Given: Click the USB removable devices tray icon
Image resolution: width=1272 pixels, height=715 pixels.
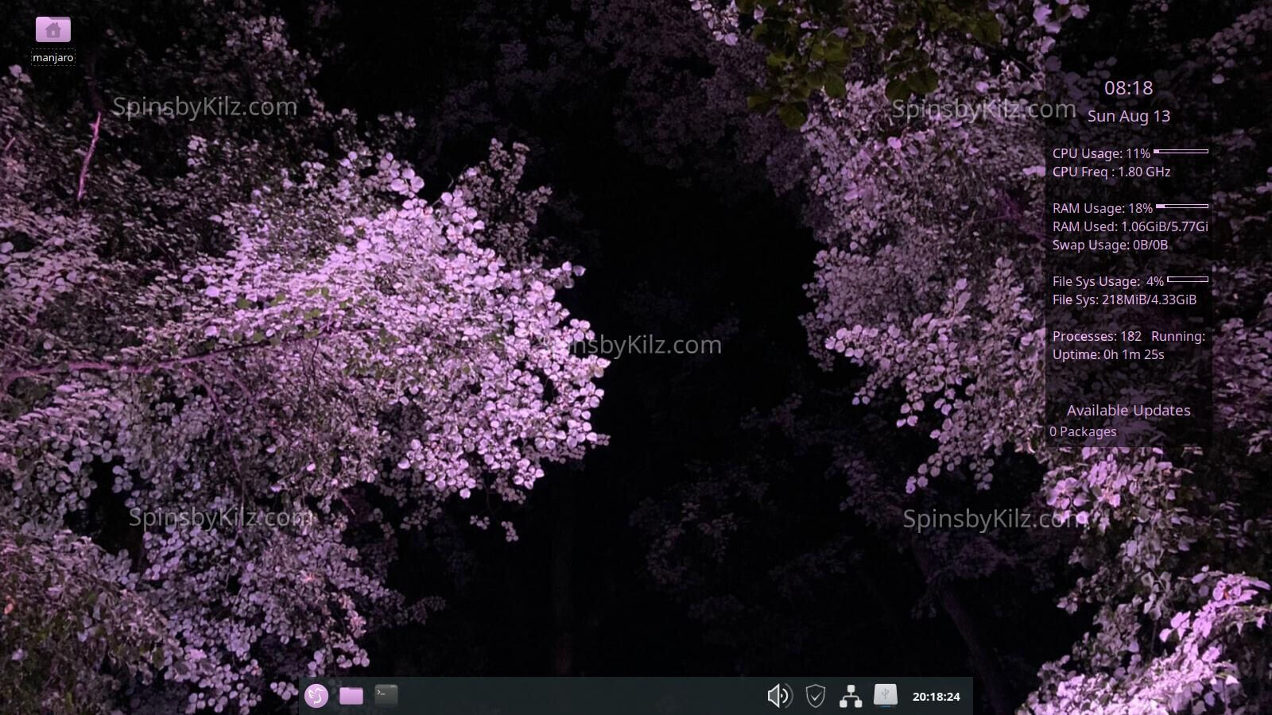Looking at the screenshot, I should pyautogui.click(x=885, y=695).
